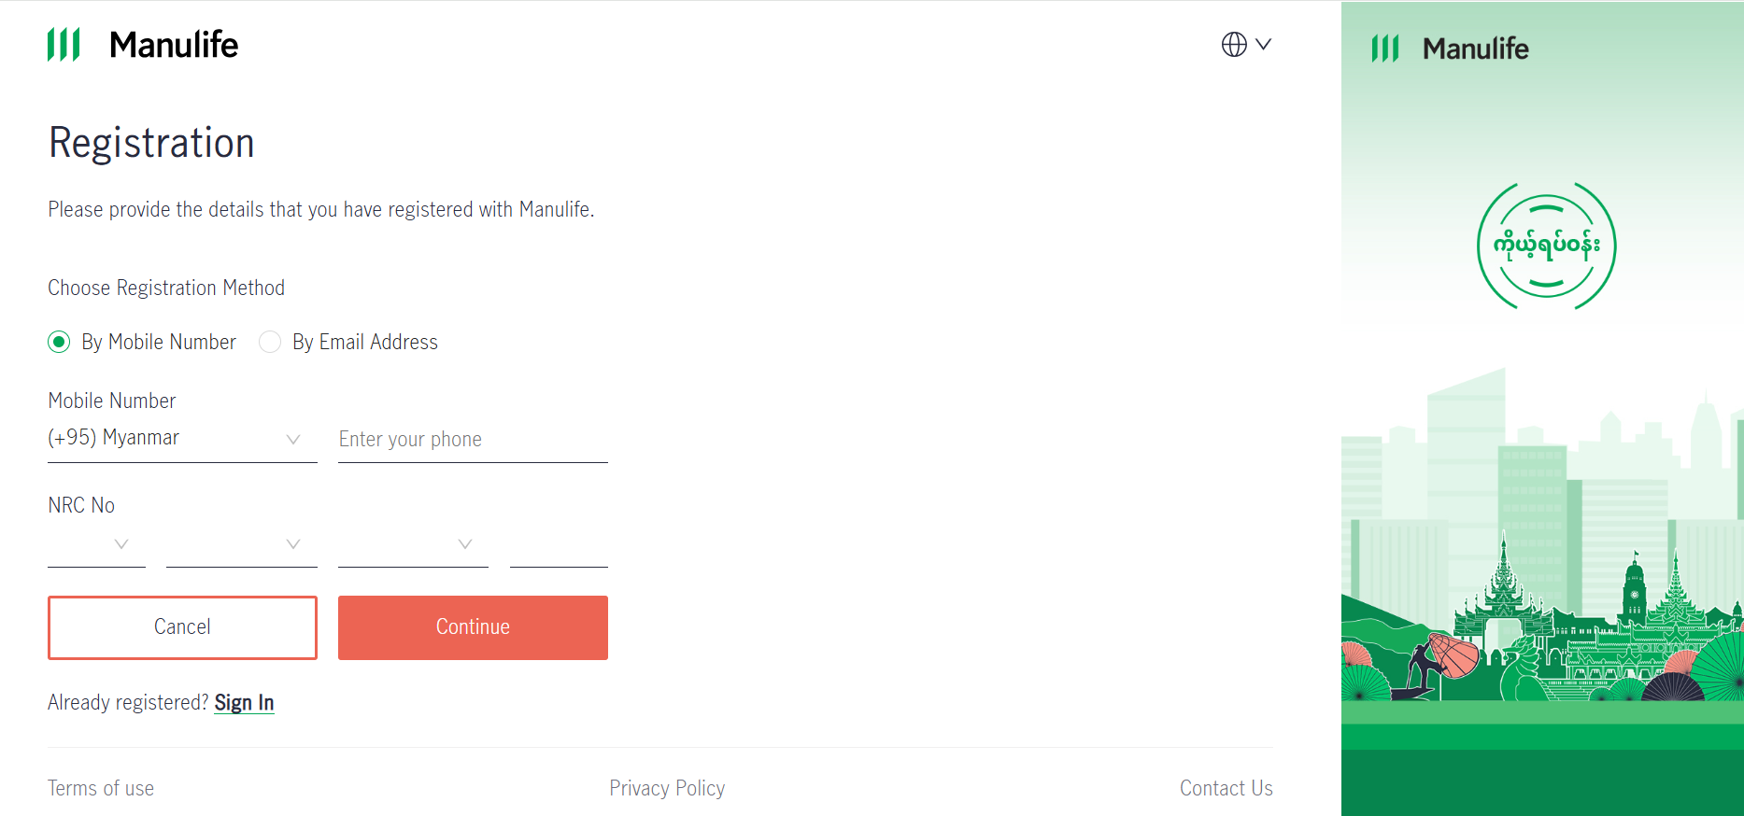Click the Manulife logo in the header
Screen dimensions: 1744x816
click(143, 45)
